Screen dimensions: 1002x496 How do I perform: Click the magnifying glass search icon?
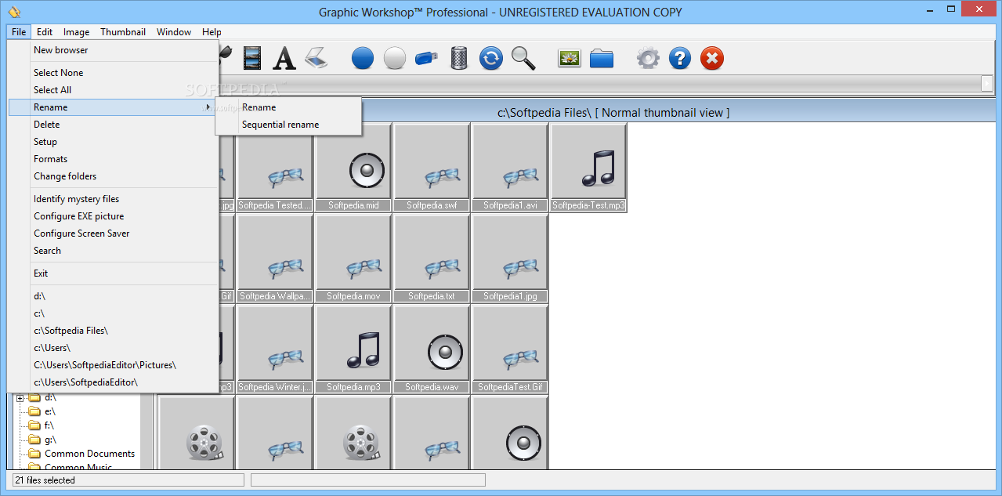click(x=523, y=58)
